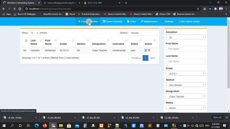Launch Microsoft Edge from taskbar

point(37,126)
